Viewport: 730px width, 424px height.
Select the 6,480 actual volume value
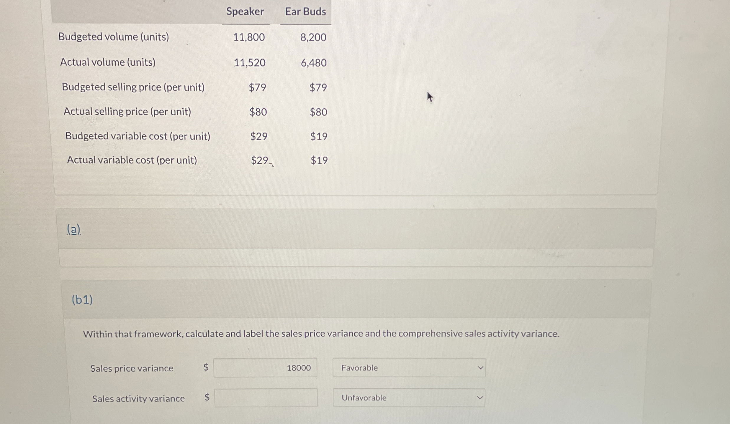[x=314, y=62]
